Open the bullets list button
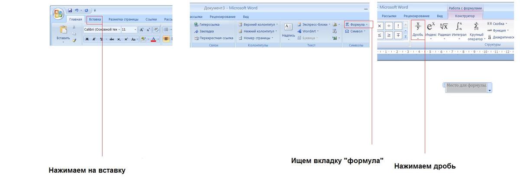The width and height of the screenshot is (520, 196). 167,29
